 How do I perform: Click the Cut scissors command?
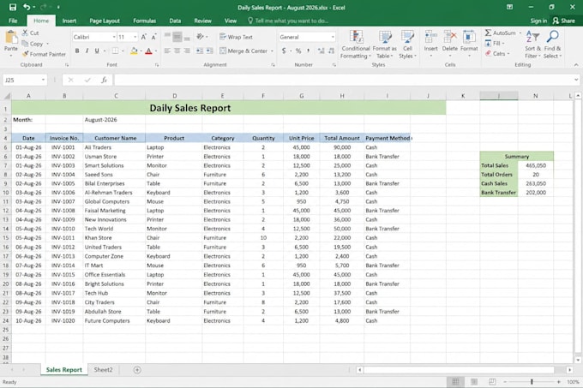click(30, 33)
